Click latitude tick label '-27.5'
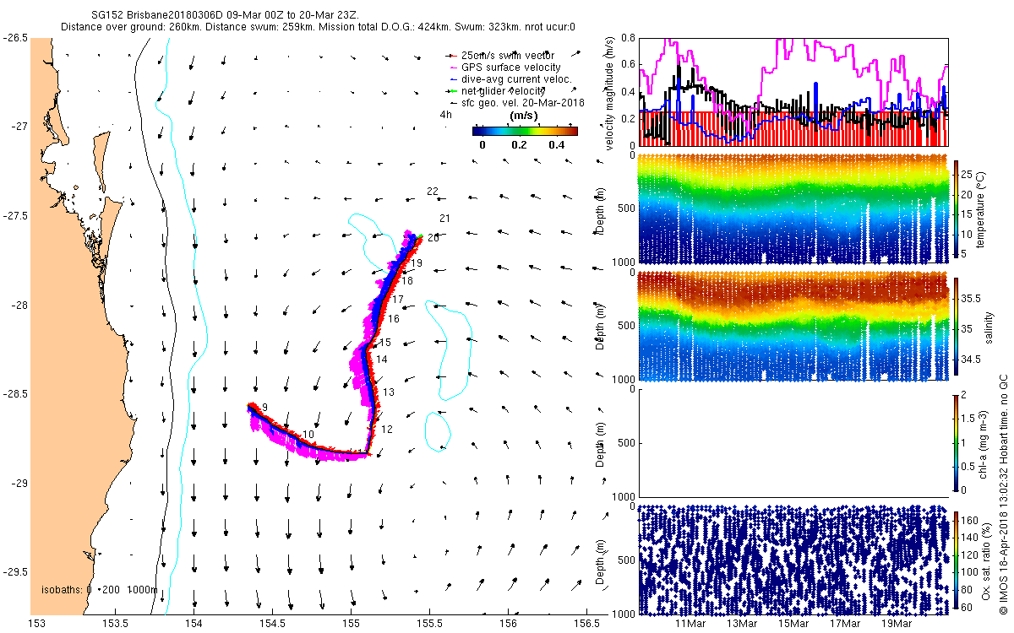This screenshot has height=633, width=1014. pos(14,216)
